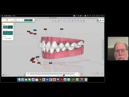Screen dimensions: 129x97
Task: Click the Setup step icon
Action: click(7, 20)
